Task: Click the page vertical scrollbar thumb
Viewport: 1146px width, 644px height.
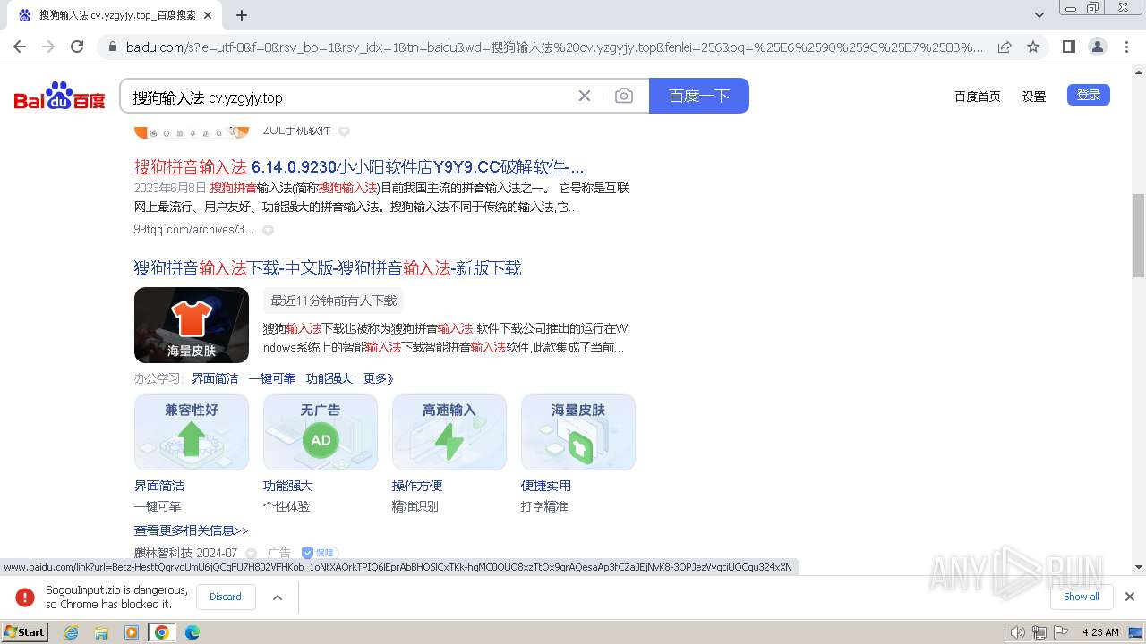Action: (x=1139, y=236)
